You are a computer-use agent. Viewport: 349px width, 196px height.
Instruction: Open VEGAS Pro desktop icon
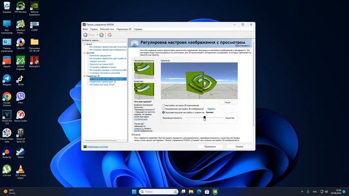(7, 118)
